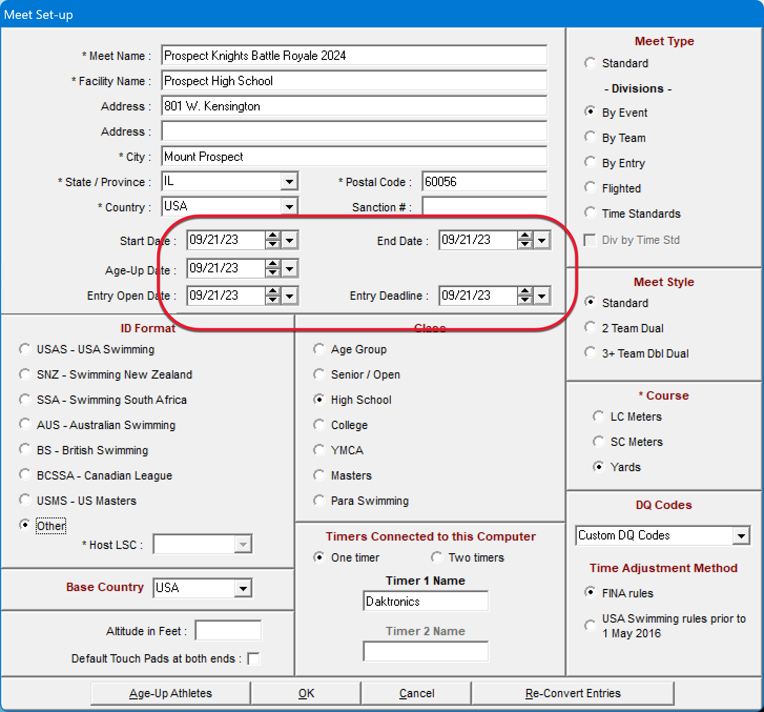Viewport: 764px width, 712px height.
Task: Open the Base Country dropdown
Action: 243,588
